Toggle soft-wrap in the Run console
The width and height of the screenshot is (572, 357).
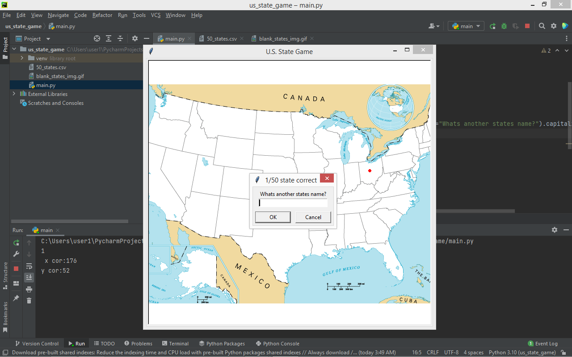[29, 266]
